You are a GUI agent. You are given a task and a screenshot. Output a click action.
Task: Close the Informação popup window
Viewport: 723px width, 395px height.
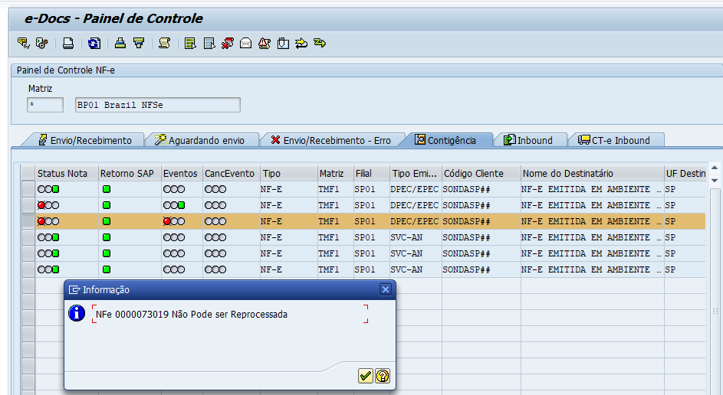386,289
